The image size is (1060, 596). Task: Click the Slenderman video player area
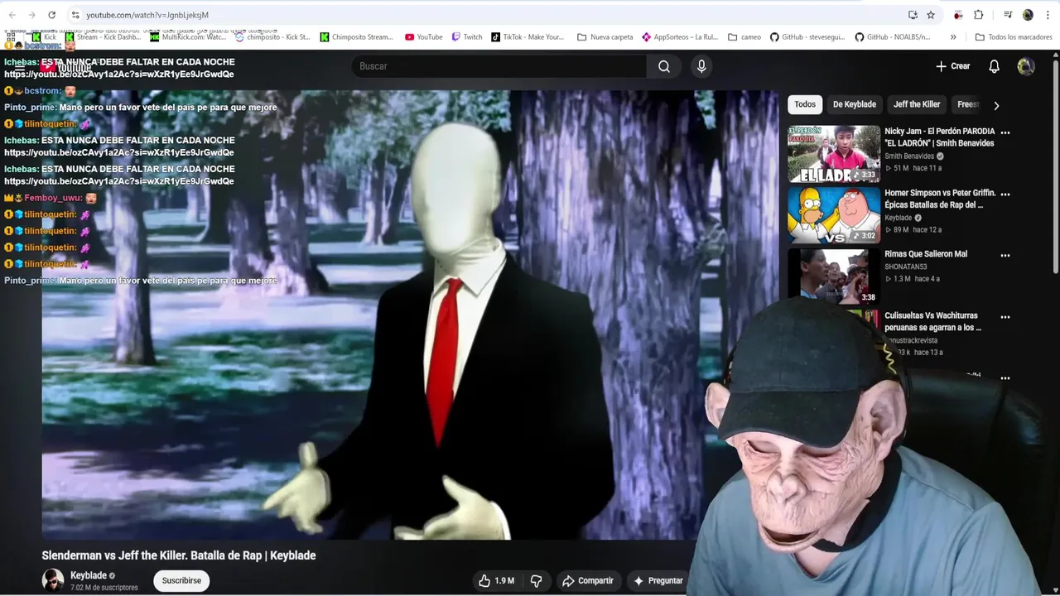click(410, 315)
